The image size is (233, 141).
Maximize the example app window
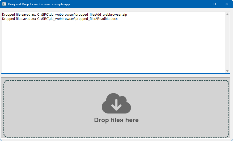214,4
